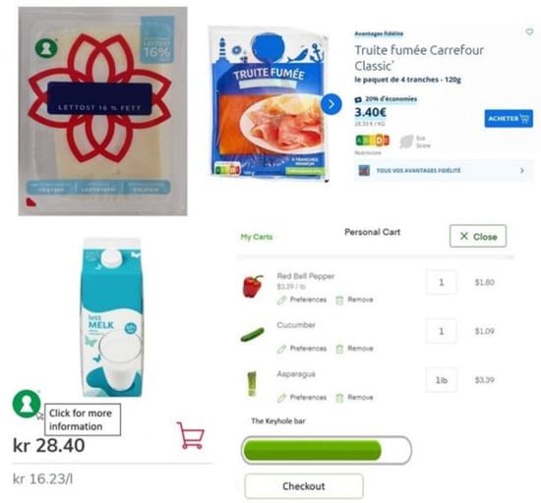Screen dimensions: 541x503
Task: Click the heart favorite icon for Truite fumée
Action: click(529, 31)
